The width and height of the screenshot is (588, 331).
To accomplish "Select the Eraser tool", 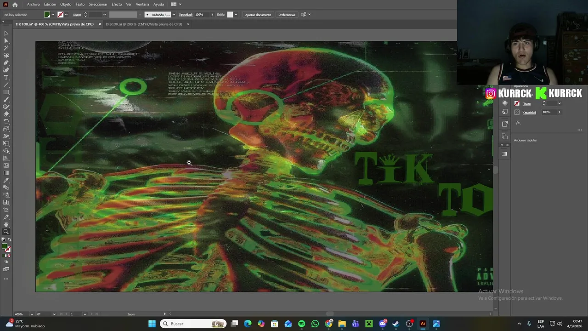I will click(x=6, y=114).
